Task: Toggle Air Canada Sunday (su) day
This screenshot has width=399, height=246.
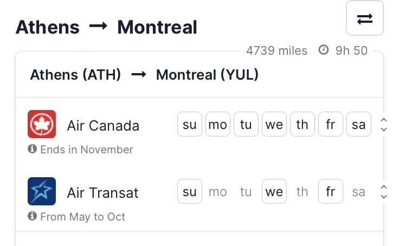Action: [x=190, y=124]
